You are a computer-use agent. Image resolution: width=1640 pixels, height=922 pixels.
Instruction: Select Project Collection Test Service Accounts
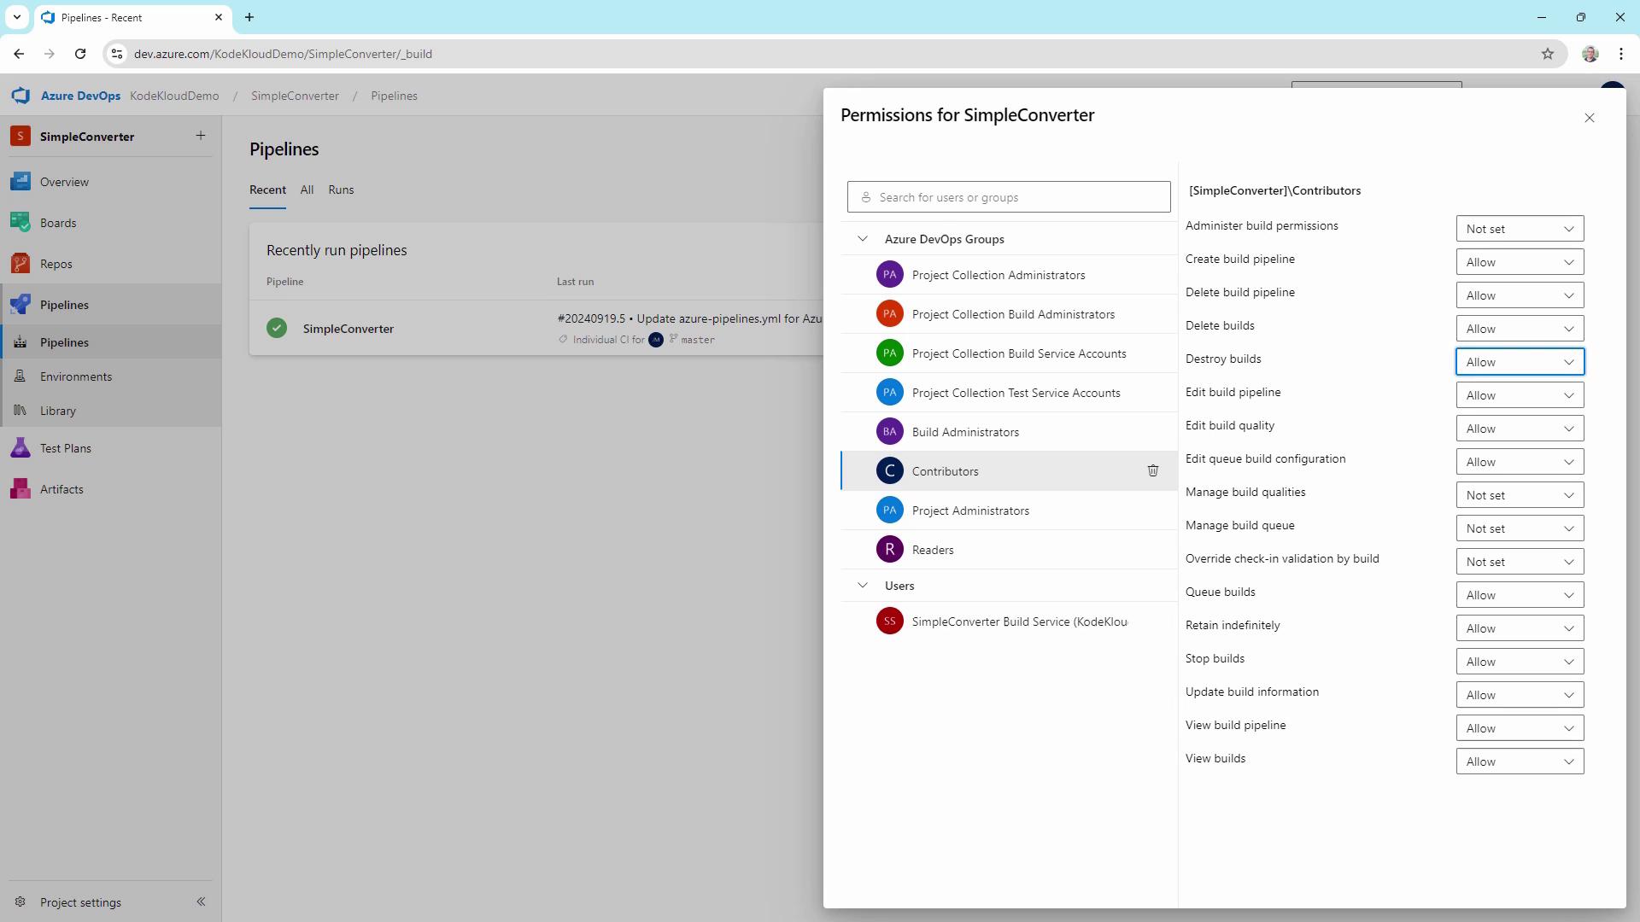[1009, 393]
